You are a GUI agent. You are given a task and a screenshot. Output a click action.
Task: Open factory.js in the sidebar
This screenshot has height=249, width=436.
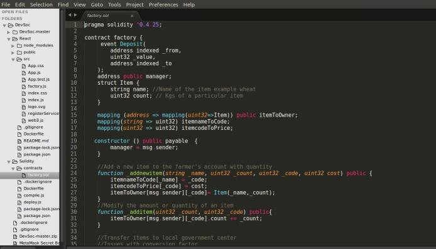pos(37,87)
